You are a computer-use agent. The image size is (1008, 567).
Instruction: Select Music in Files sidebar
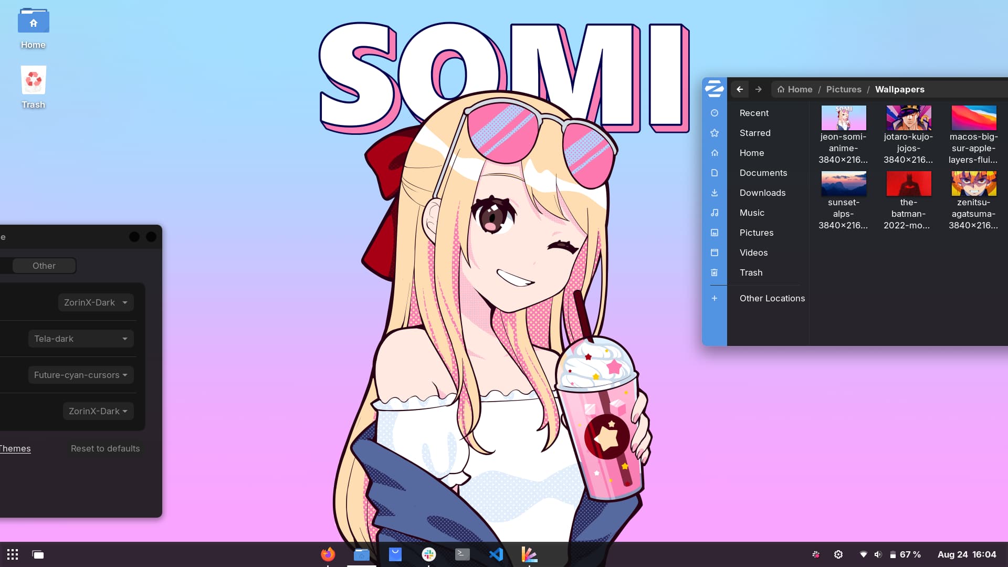(752, 213)
